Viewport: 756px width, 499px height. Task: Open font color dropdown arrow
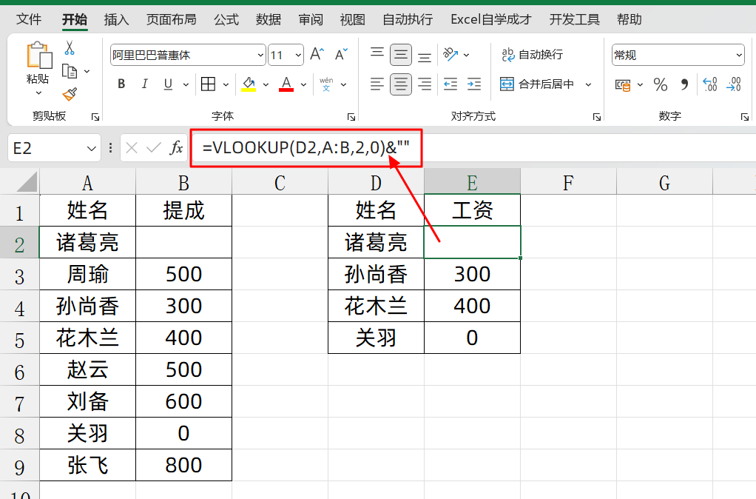pos(303,84)
